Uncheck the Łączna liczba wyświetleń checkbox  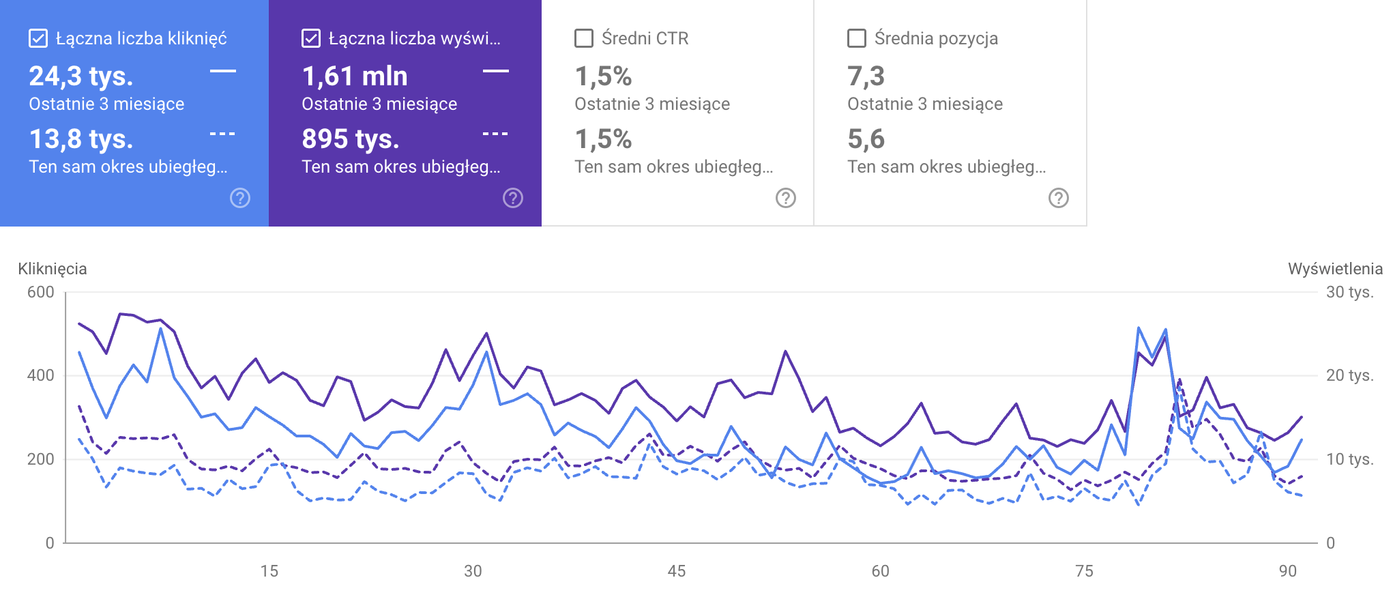[x=311, y=38]
